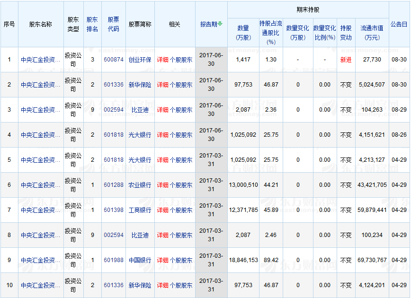Open stock code 601288
The image size is (411, 298).
point(114,185)
